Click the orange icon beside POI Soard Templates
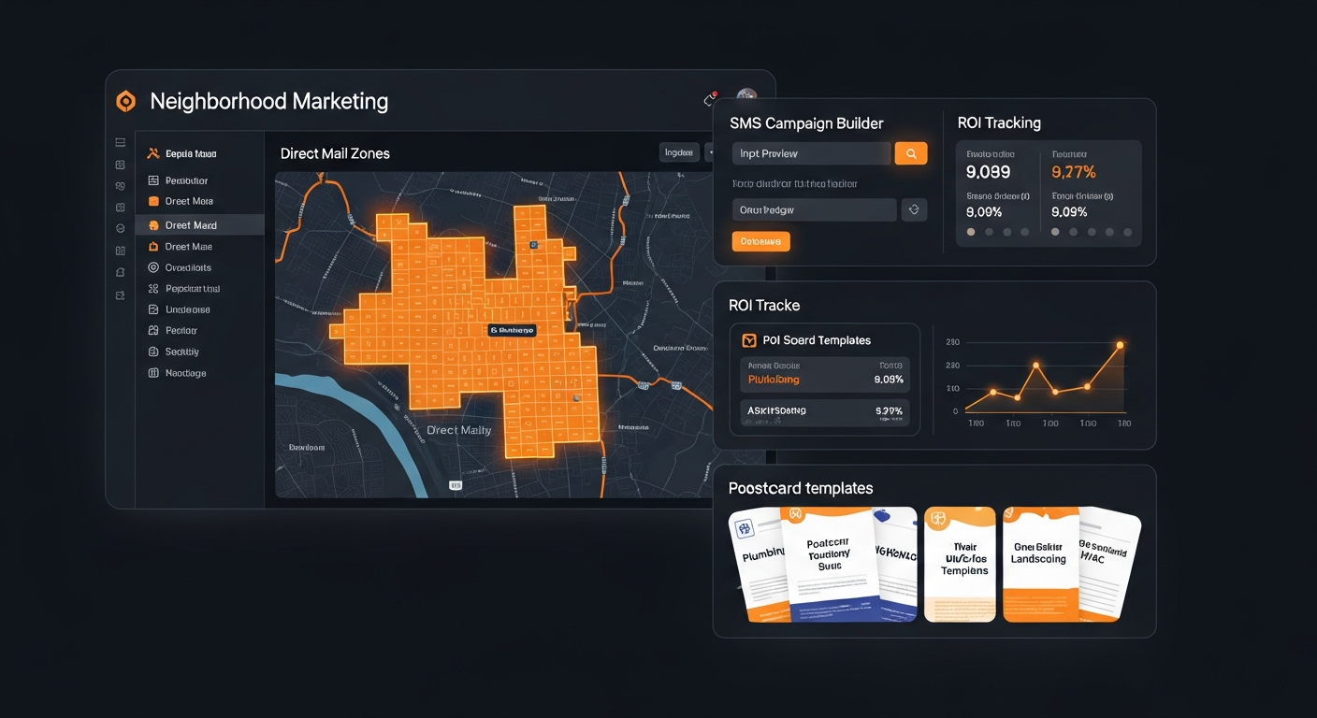Image resolution: width=1317 pixels, height=718 pixels. 748,340
